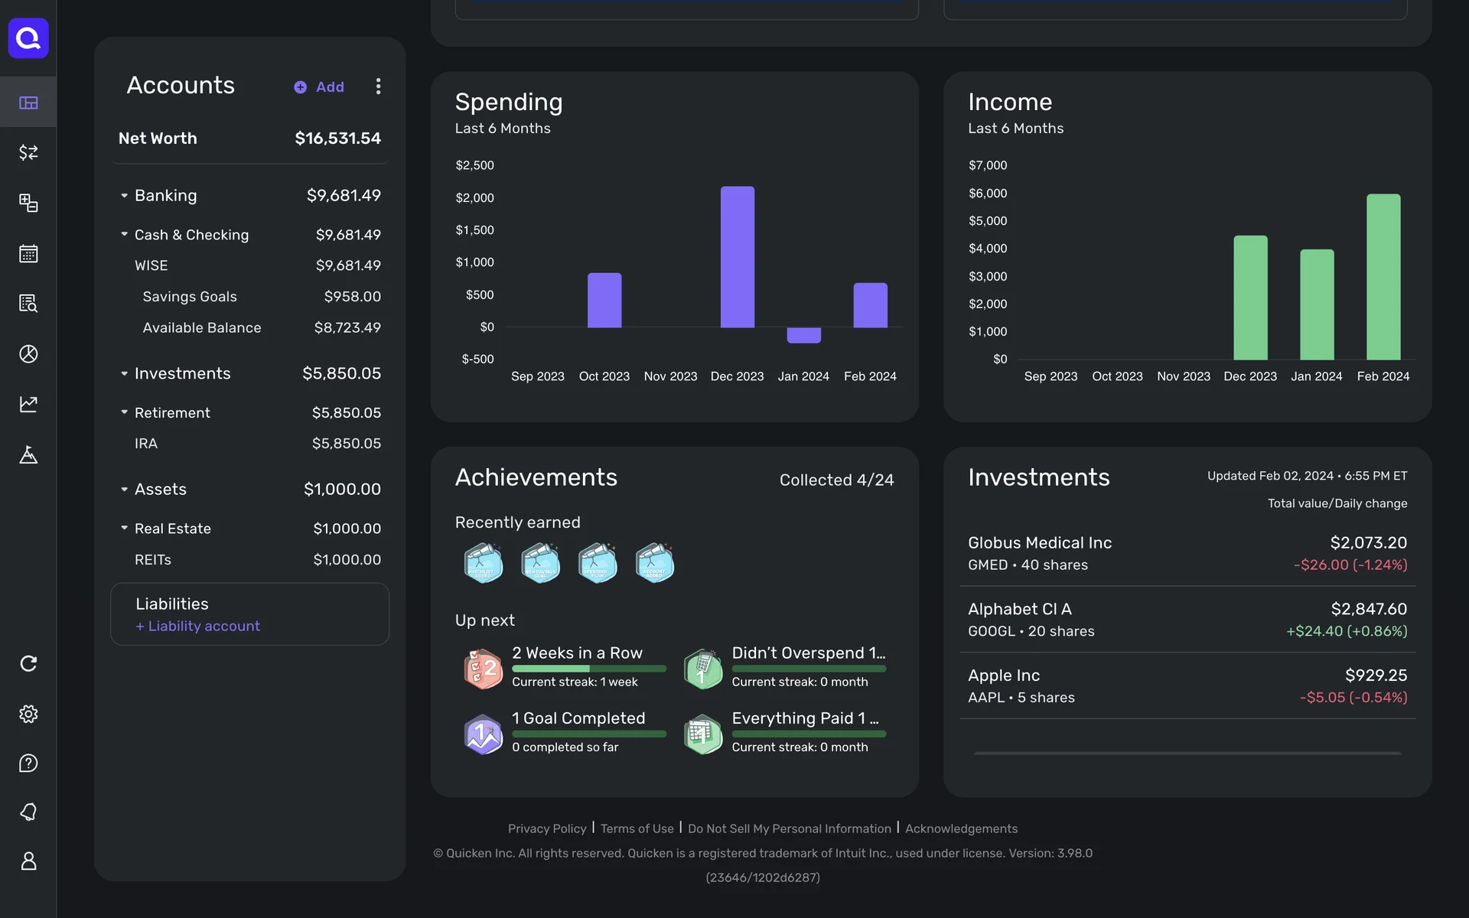This screenshot has height=918, width=1469.
Task: Click the 2 Weeks in a Row progress bar
Action: pyautogui.click(x=588, y=669)
